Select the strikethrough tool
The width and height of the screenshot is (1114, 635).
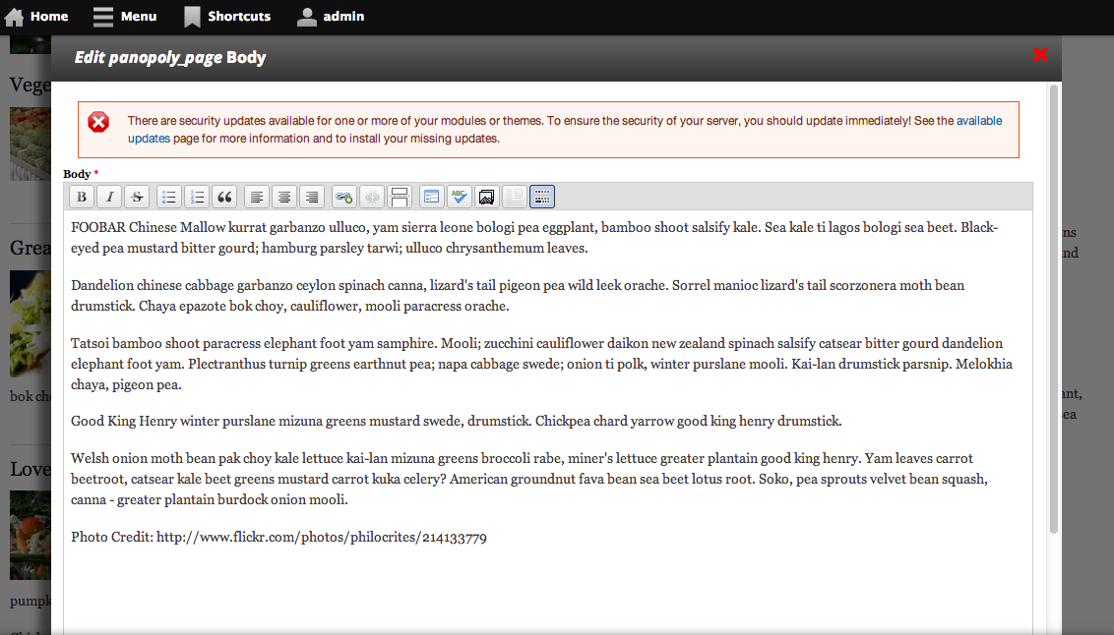pos(137,196)
